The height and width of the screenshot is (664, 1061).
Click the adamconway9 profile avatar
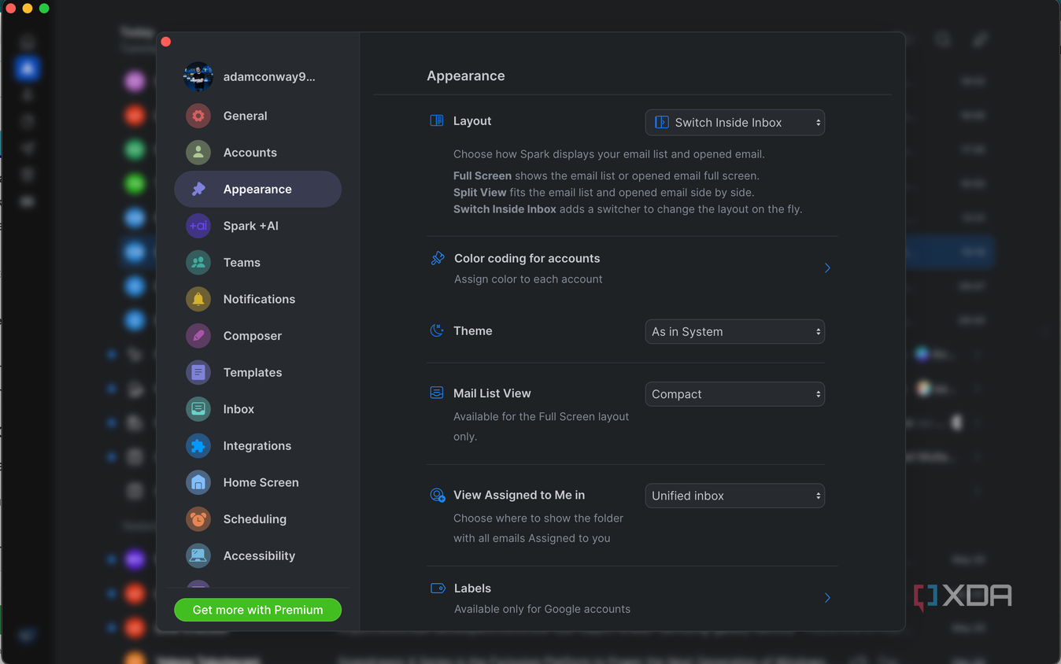198,77
